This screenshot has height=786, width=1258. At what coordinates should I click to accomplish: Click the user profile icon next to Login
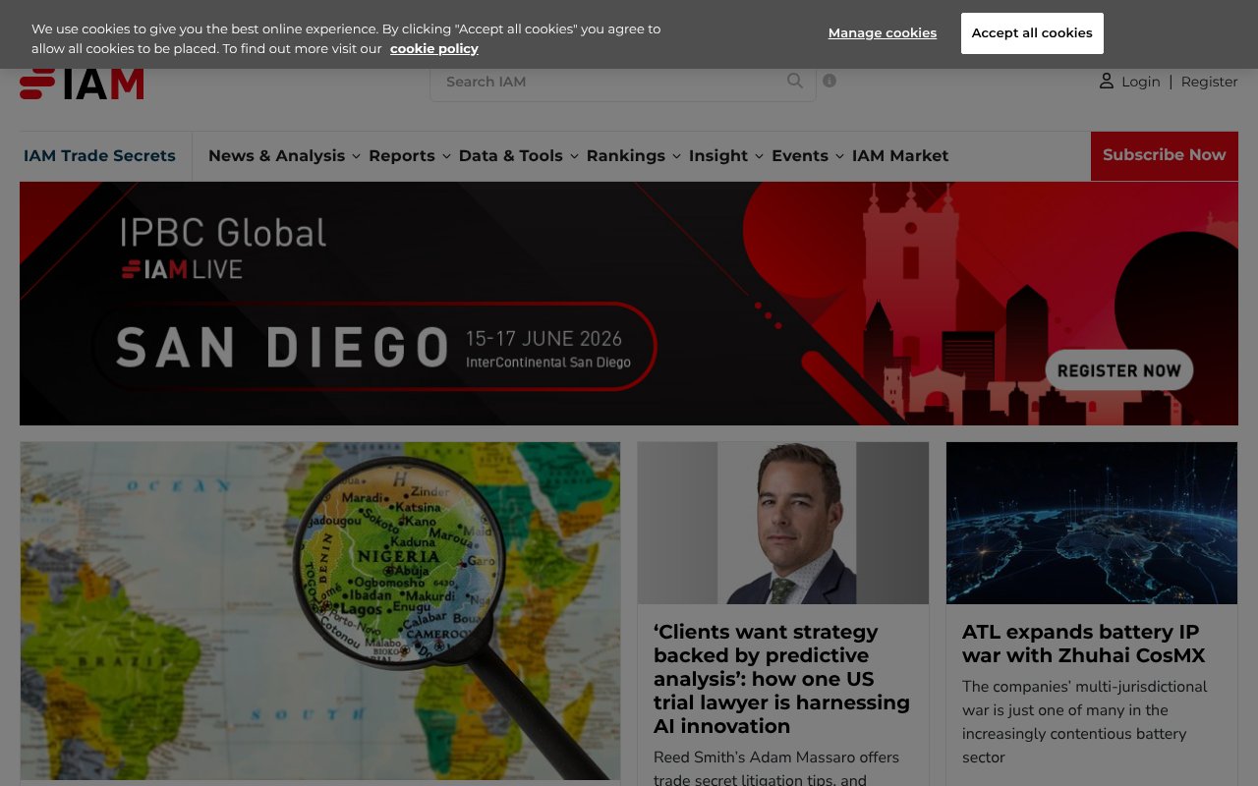[x=1107, y=81]
